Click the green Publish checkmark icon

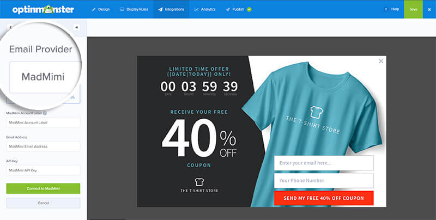[x=249, y=9]
